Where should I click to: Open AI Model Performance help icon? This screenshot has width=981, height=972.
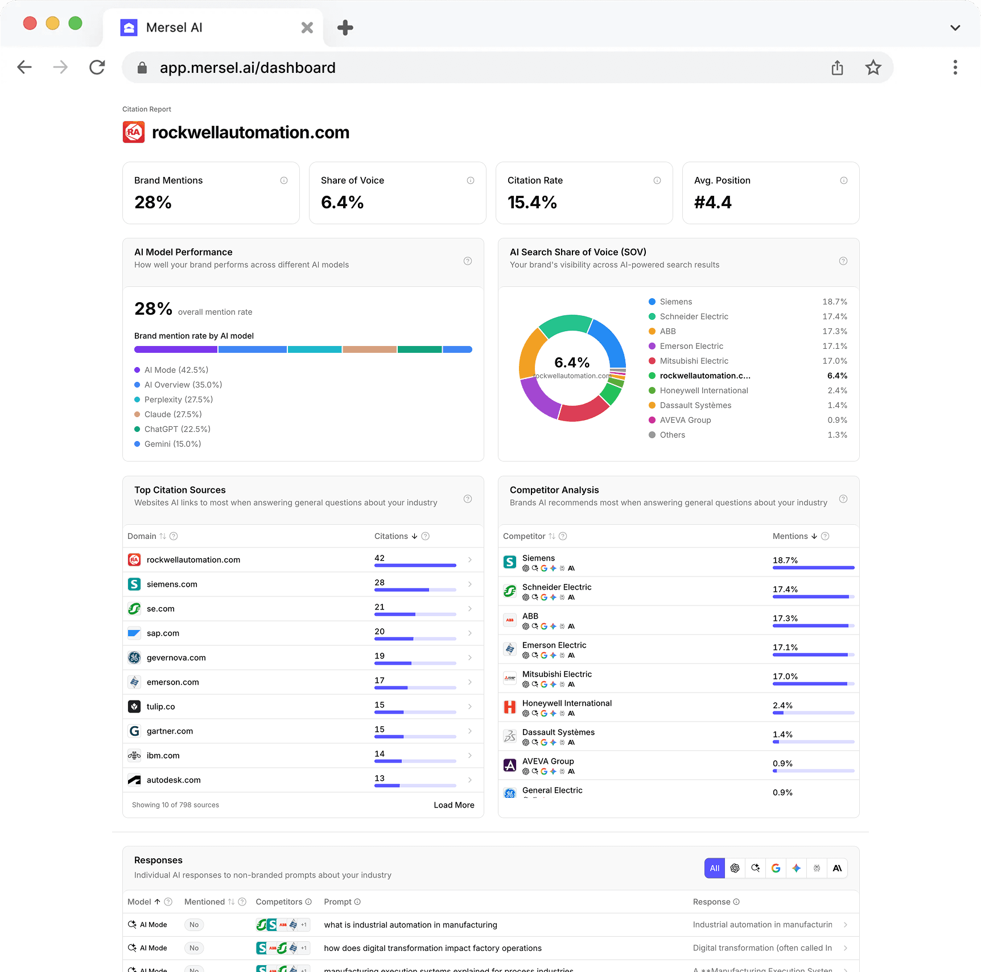tap(467, 261)
